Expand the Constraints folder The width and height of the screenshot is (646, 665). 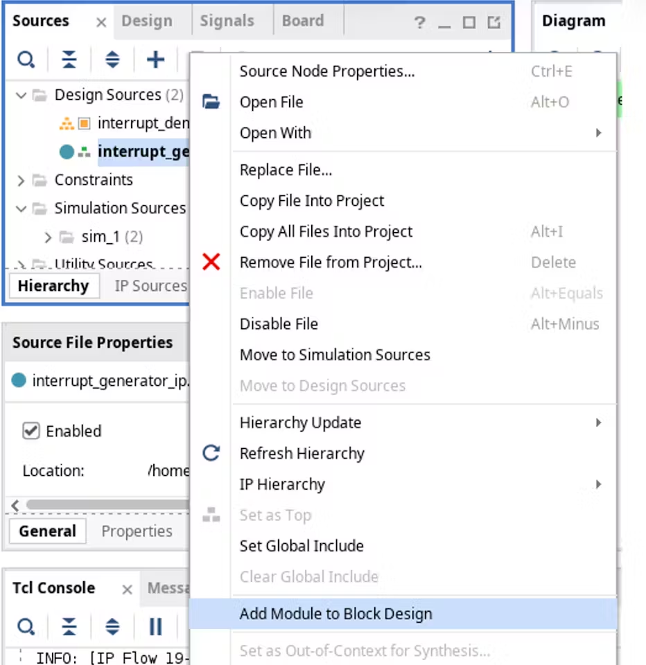click(x=21, y=180)
